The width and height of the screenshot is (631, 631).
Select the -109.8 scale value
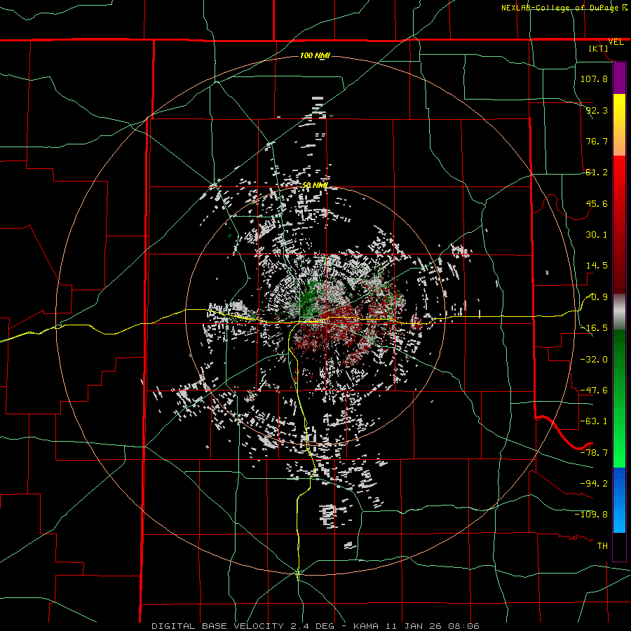point(591,515)
